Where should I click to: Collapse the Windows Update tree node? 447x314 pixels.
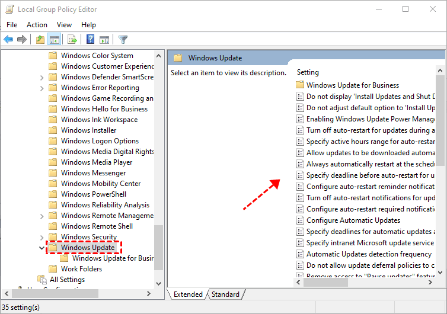pyautogui.click(x=42, y=248)
